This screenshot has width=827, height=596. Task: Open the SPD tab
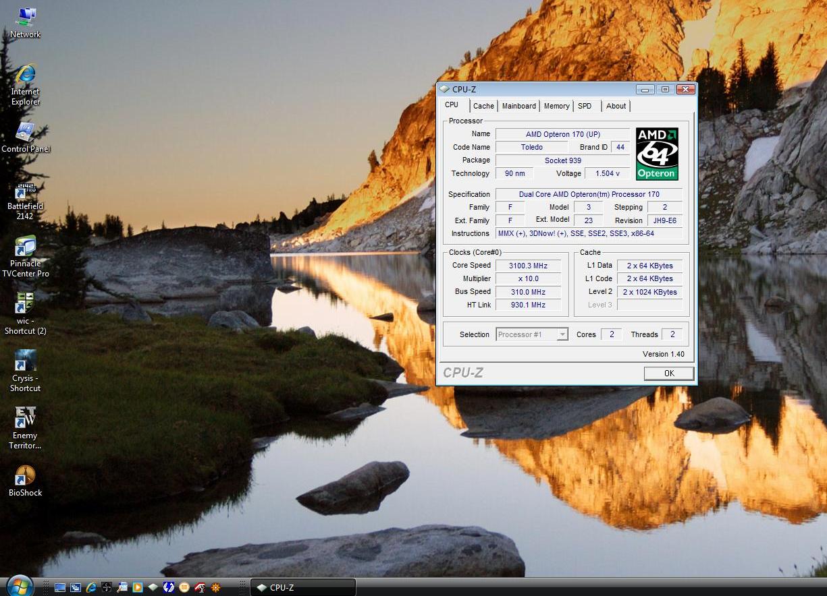pyautogui.click(x=585, y=106)
